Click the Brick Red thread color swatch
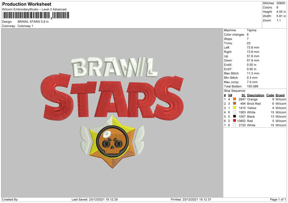This screenshot has width=288, height=203. pos(234,103)
